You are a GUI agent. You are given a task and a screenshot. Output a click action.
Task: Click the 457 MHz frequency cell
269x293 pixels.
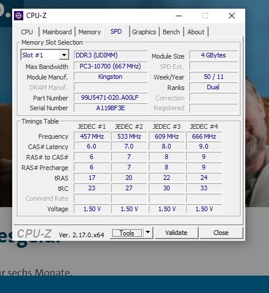point(92,136)
